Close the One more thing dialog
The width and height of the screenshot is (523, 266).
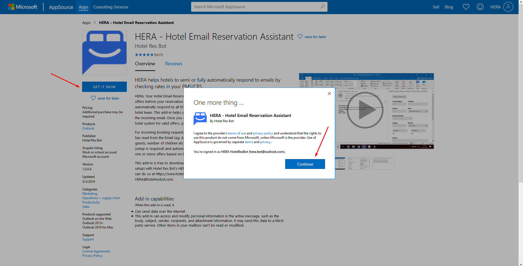(329, 94)
